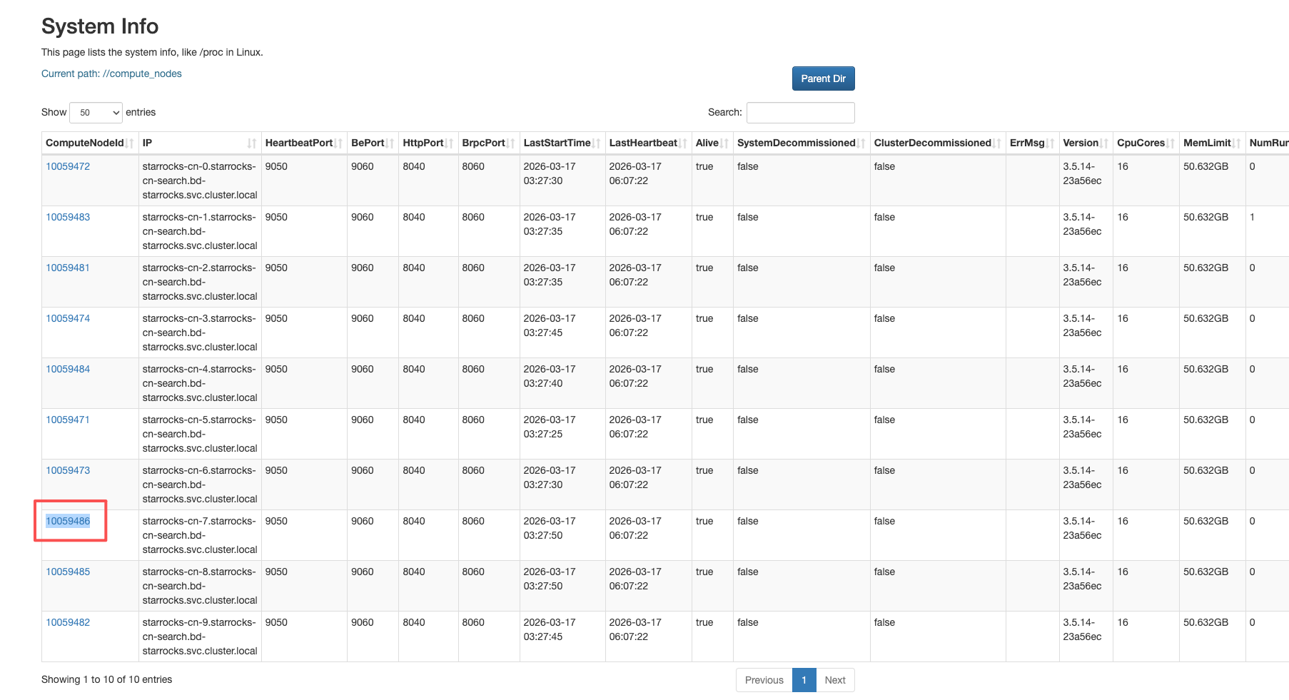Sort table by ComputeNodeId column icon
The height and width of the screenshot is (700, 1289).
coord(130,143)
